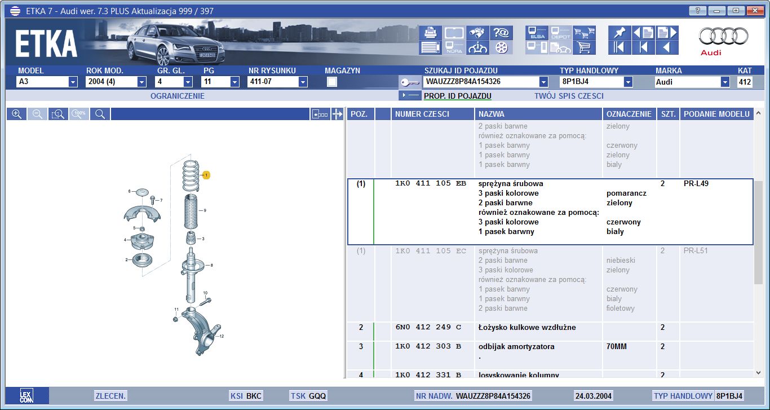Reset drawing zoom to 100%
The height and width of the screenshot is (410, 770).
point(79,114)
